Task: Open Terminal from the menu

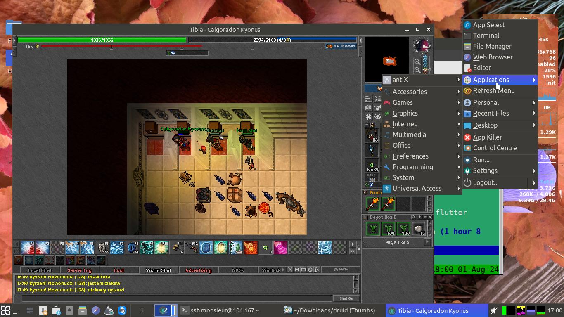Action: 500,35
